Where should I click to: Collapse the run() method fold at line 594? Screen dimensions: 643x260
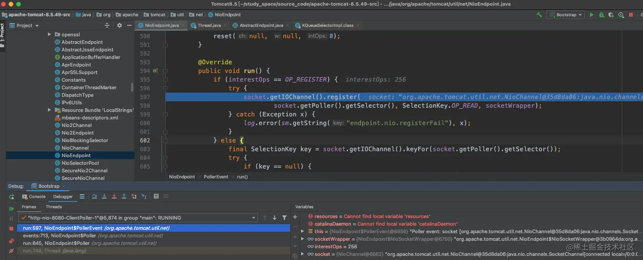[165, 71]
